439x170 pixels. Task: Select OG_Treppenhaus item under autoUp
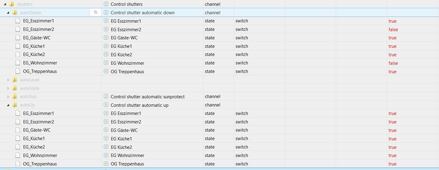pos(40,164)
